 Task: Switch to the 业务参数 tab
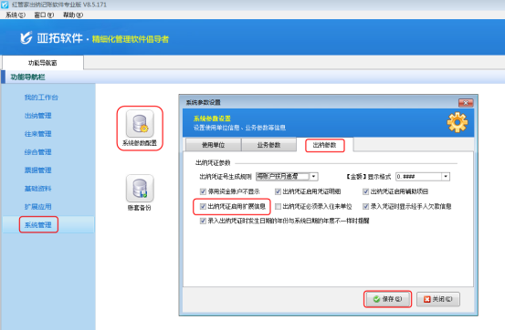tap(268, 145)
